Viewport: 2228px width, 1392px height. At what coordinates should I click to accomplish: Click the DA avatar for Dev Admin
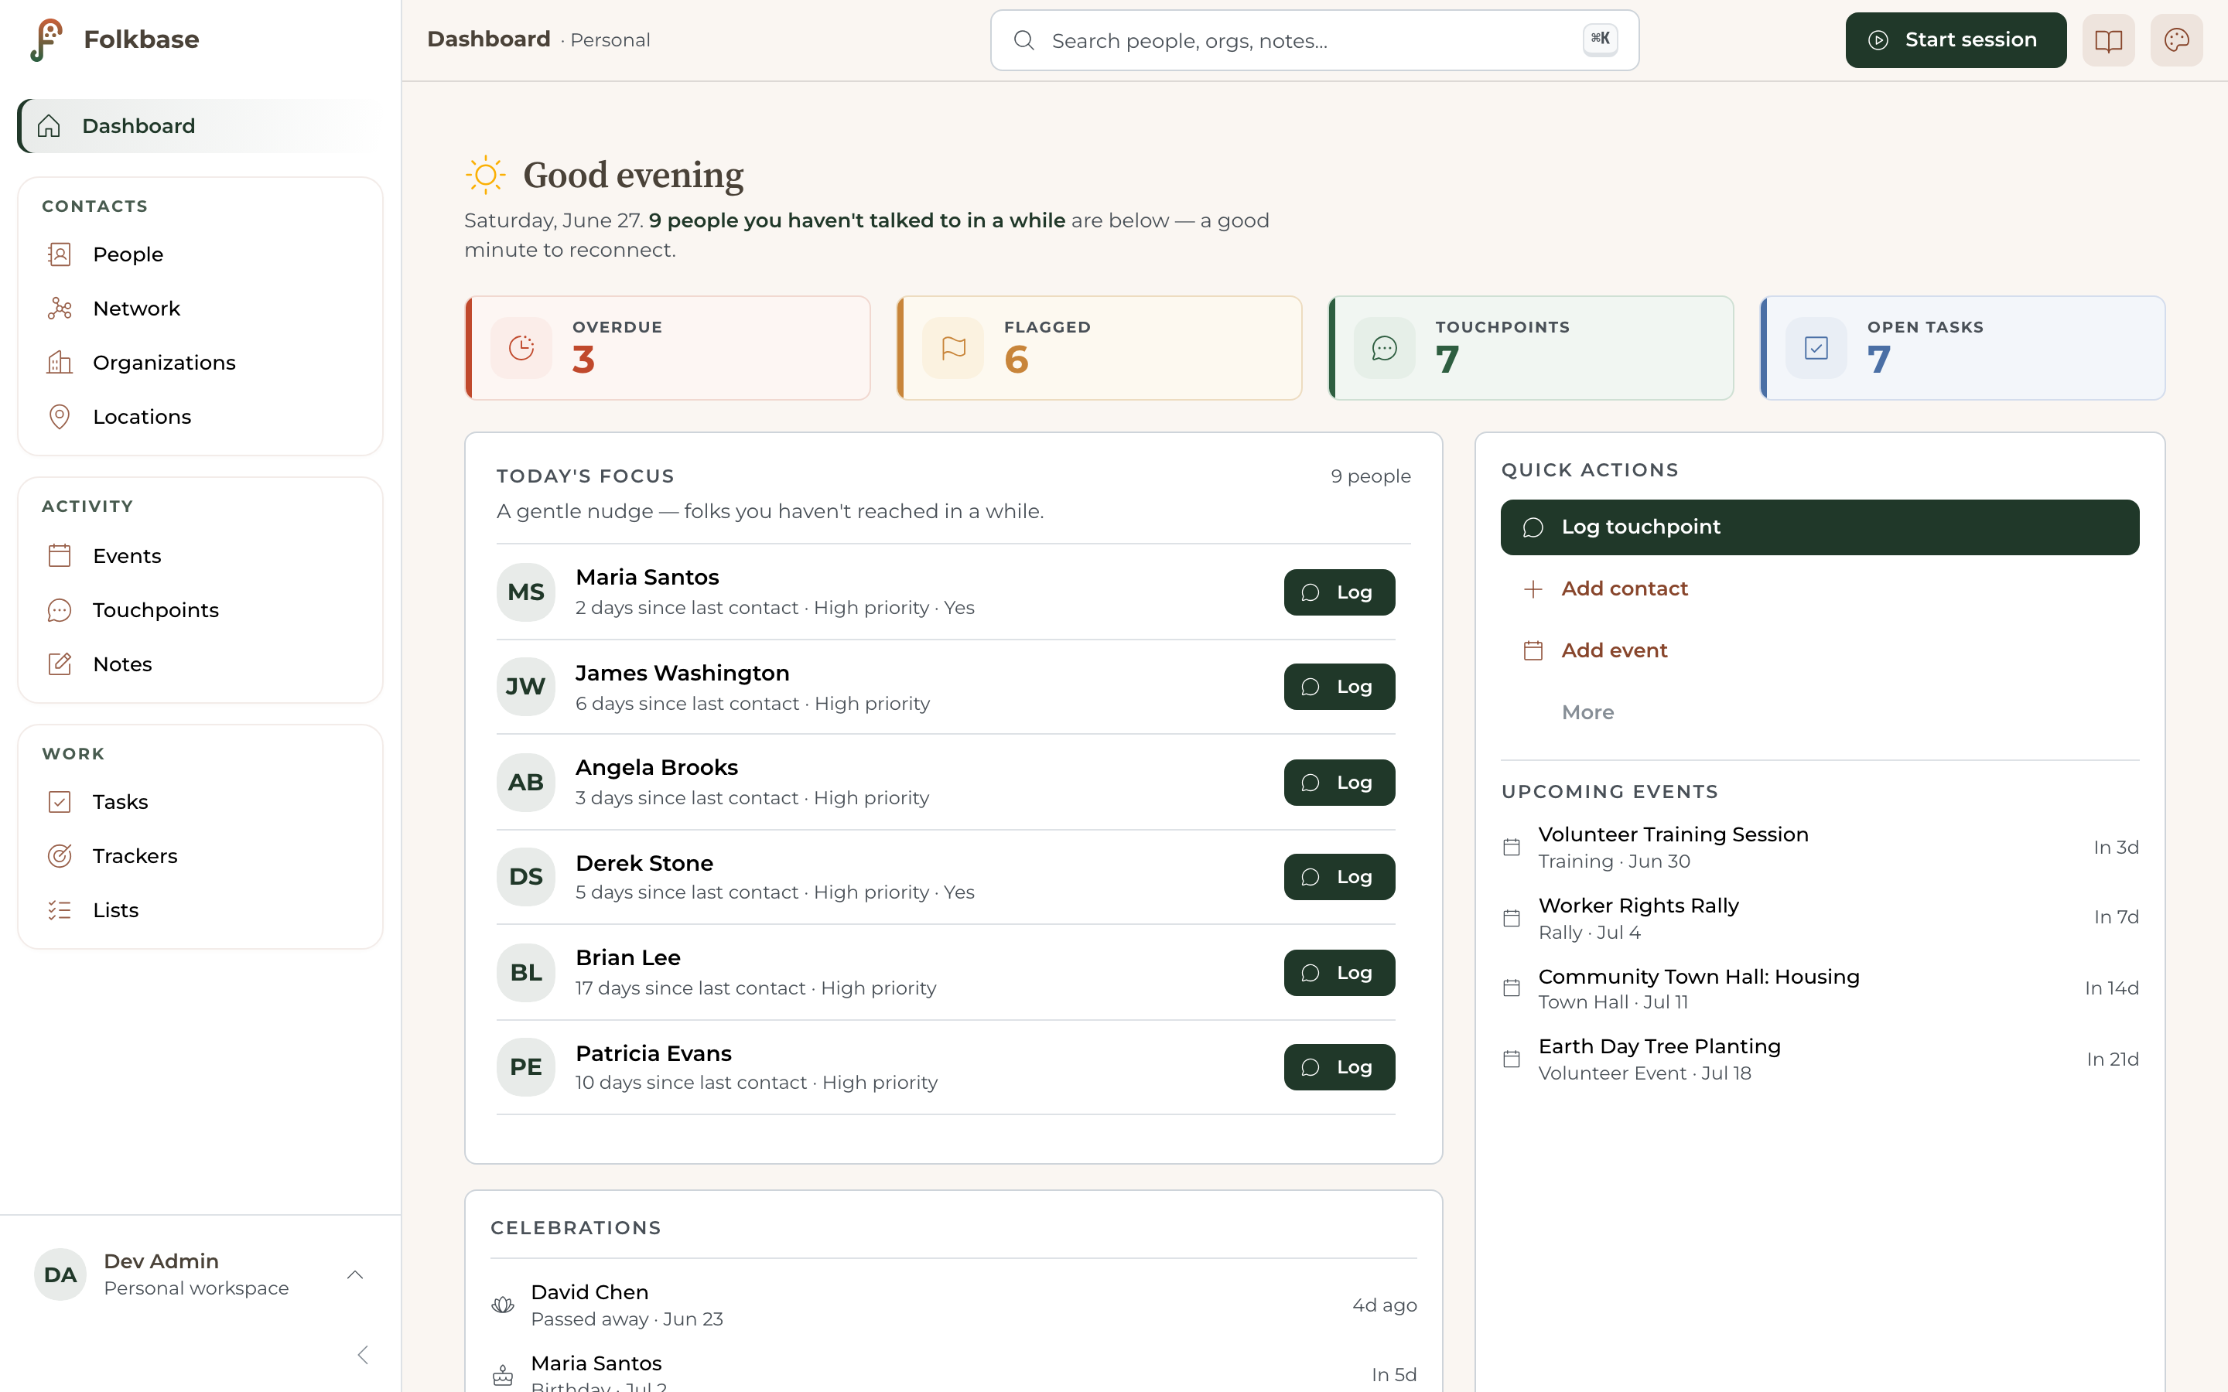coord(60,1275)
